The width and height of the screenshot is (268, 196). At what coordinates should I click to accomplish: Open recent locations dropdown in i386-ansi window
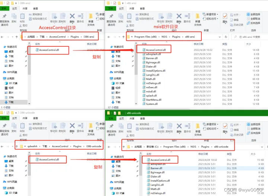click(x=13, y=37)
